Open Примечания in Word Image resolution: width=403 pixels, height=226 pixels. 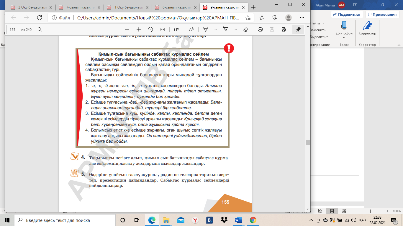382,14
